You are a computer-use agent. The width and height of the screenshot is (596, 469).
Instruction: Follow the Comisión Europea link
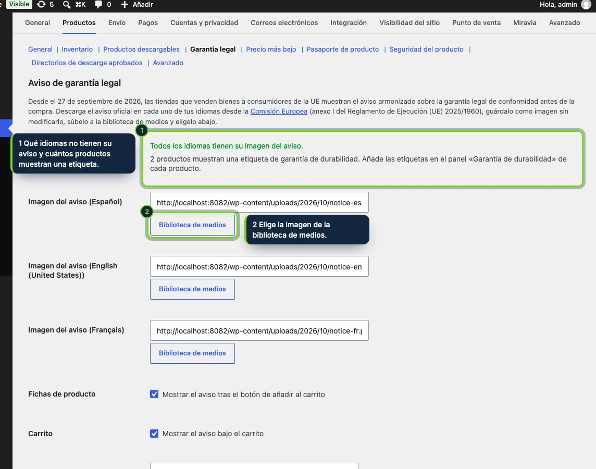[279, 112]
